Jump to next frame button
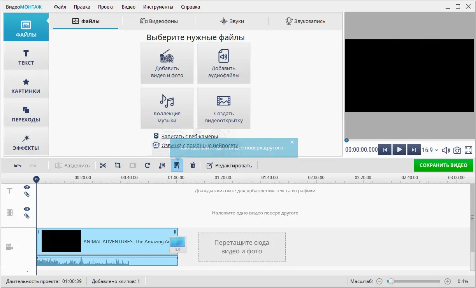476x288 pixels. (414, 149)
